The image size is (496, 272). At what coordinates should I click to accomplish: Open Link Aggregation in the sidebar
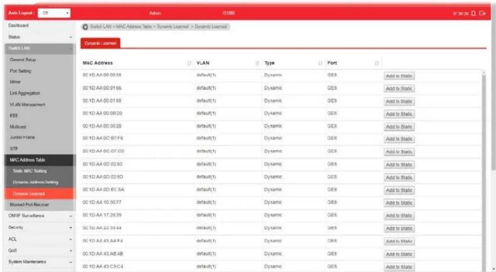tap(25, 93)
